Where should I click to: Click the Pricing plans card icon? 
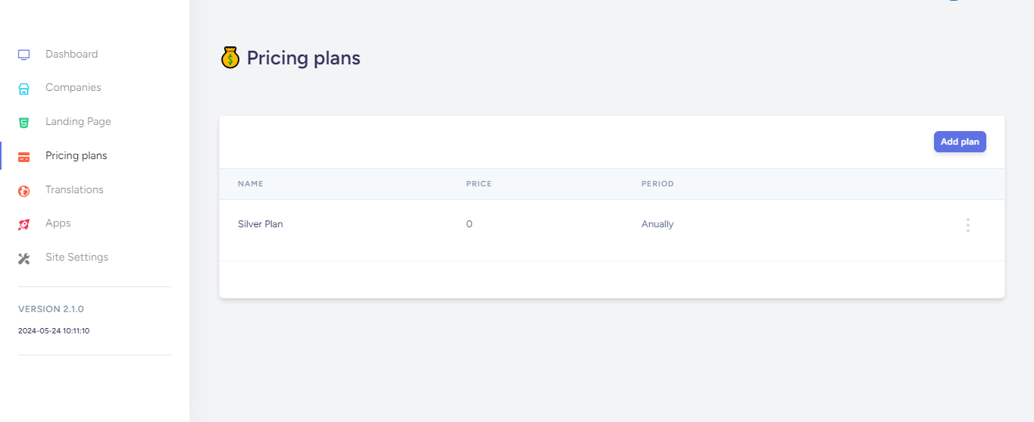[23, 157]
